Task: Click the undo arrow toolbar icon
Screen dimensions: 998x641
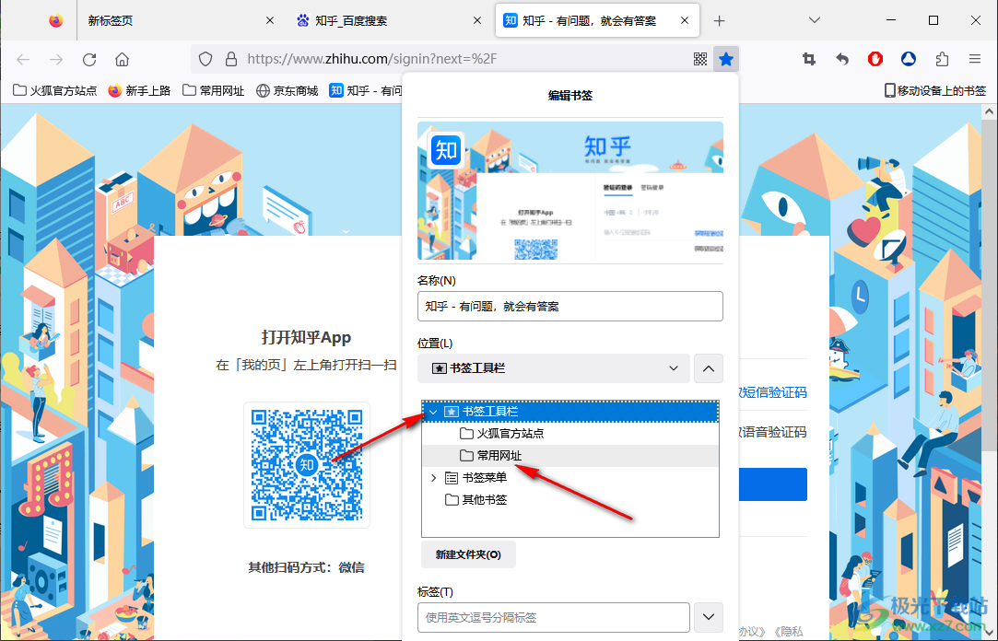Action: pyautogui.click(x=842, y=59)
